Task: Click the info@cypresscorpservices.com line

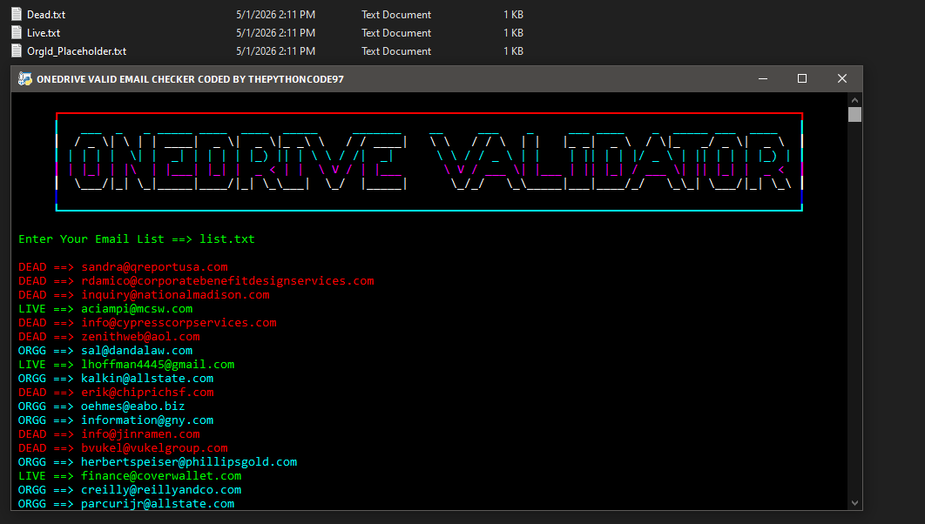Action: 147,322
